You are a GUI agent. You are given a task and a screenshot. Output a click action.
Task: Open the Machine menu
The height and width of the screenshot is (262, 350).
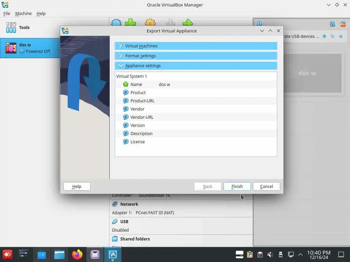tap(24, 13)
